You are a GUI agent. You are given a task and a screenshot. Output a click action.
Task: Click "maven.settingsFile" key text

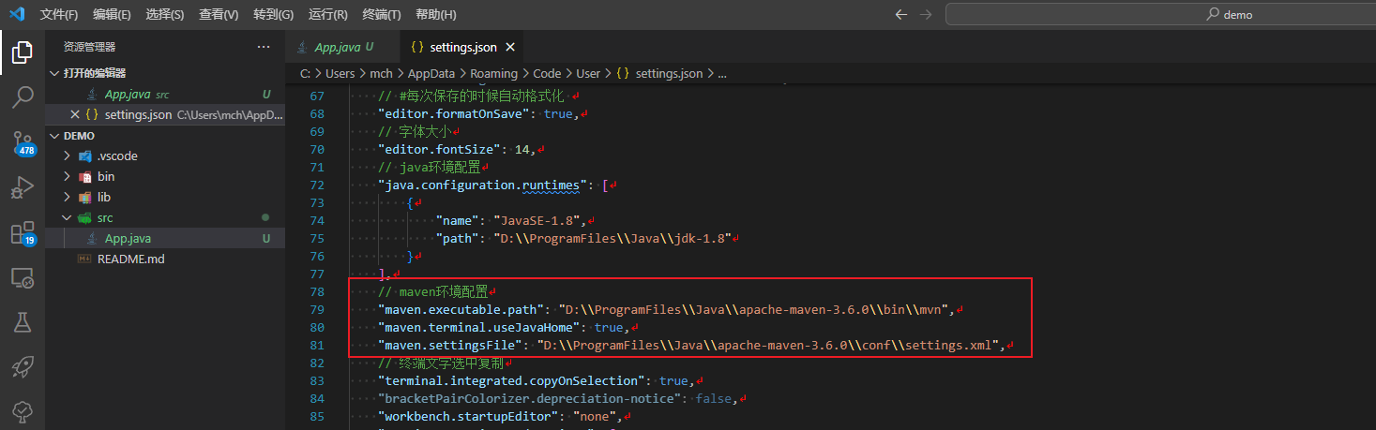point(453,346)
